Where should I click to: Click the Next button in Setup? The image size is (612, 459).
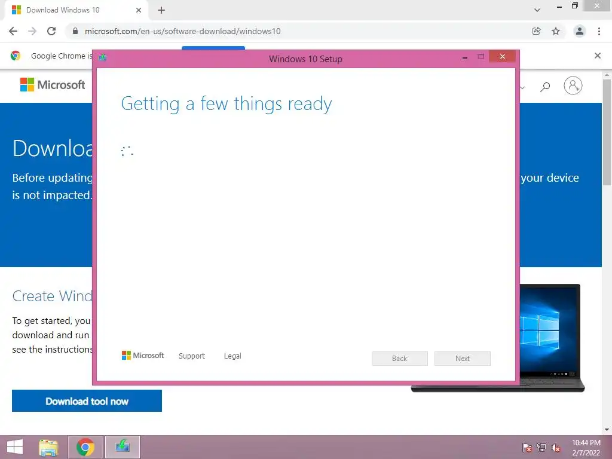[463, 359]
